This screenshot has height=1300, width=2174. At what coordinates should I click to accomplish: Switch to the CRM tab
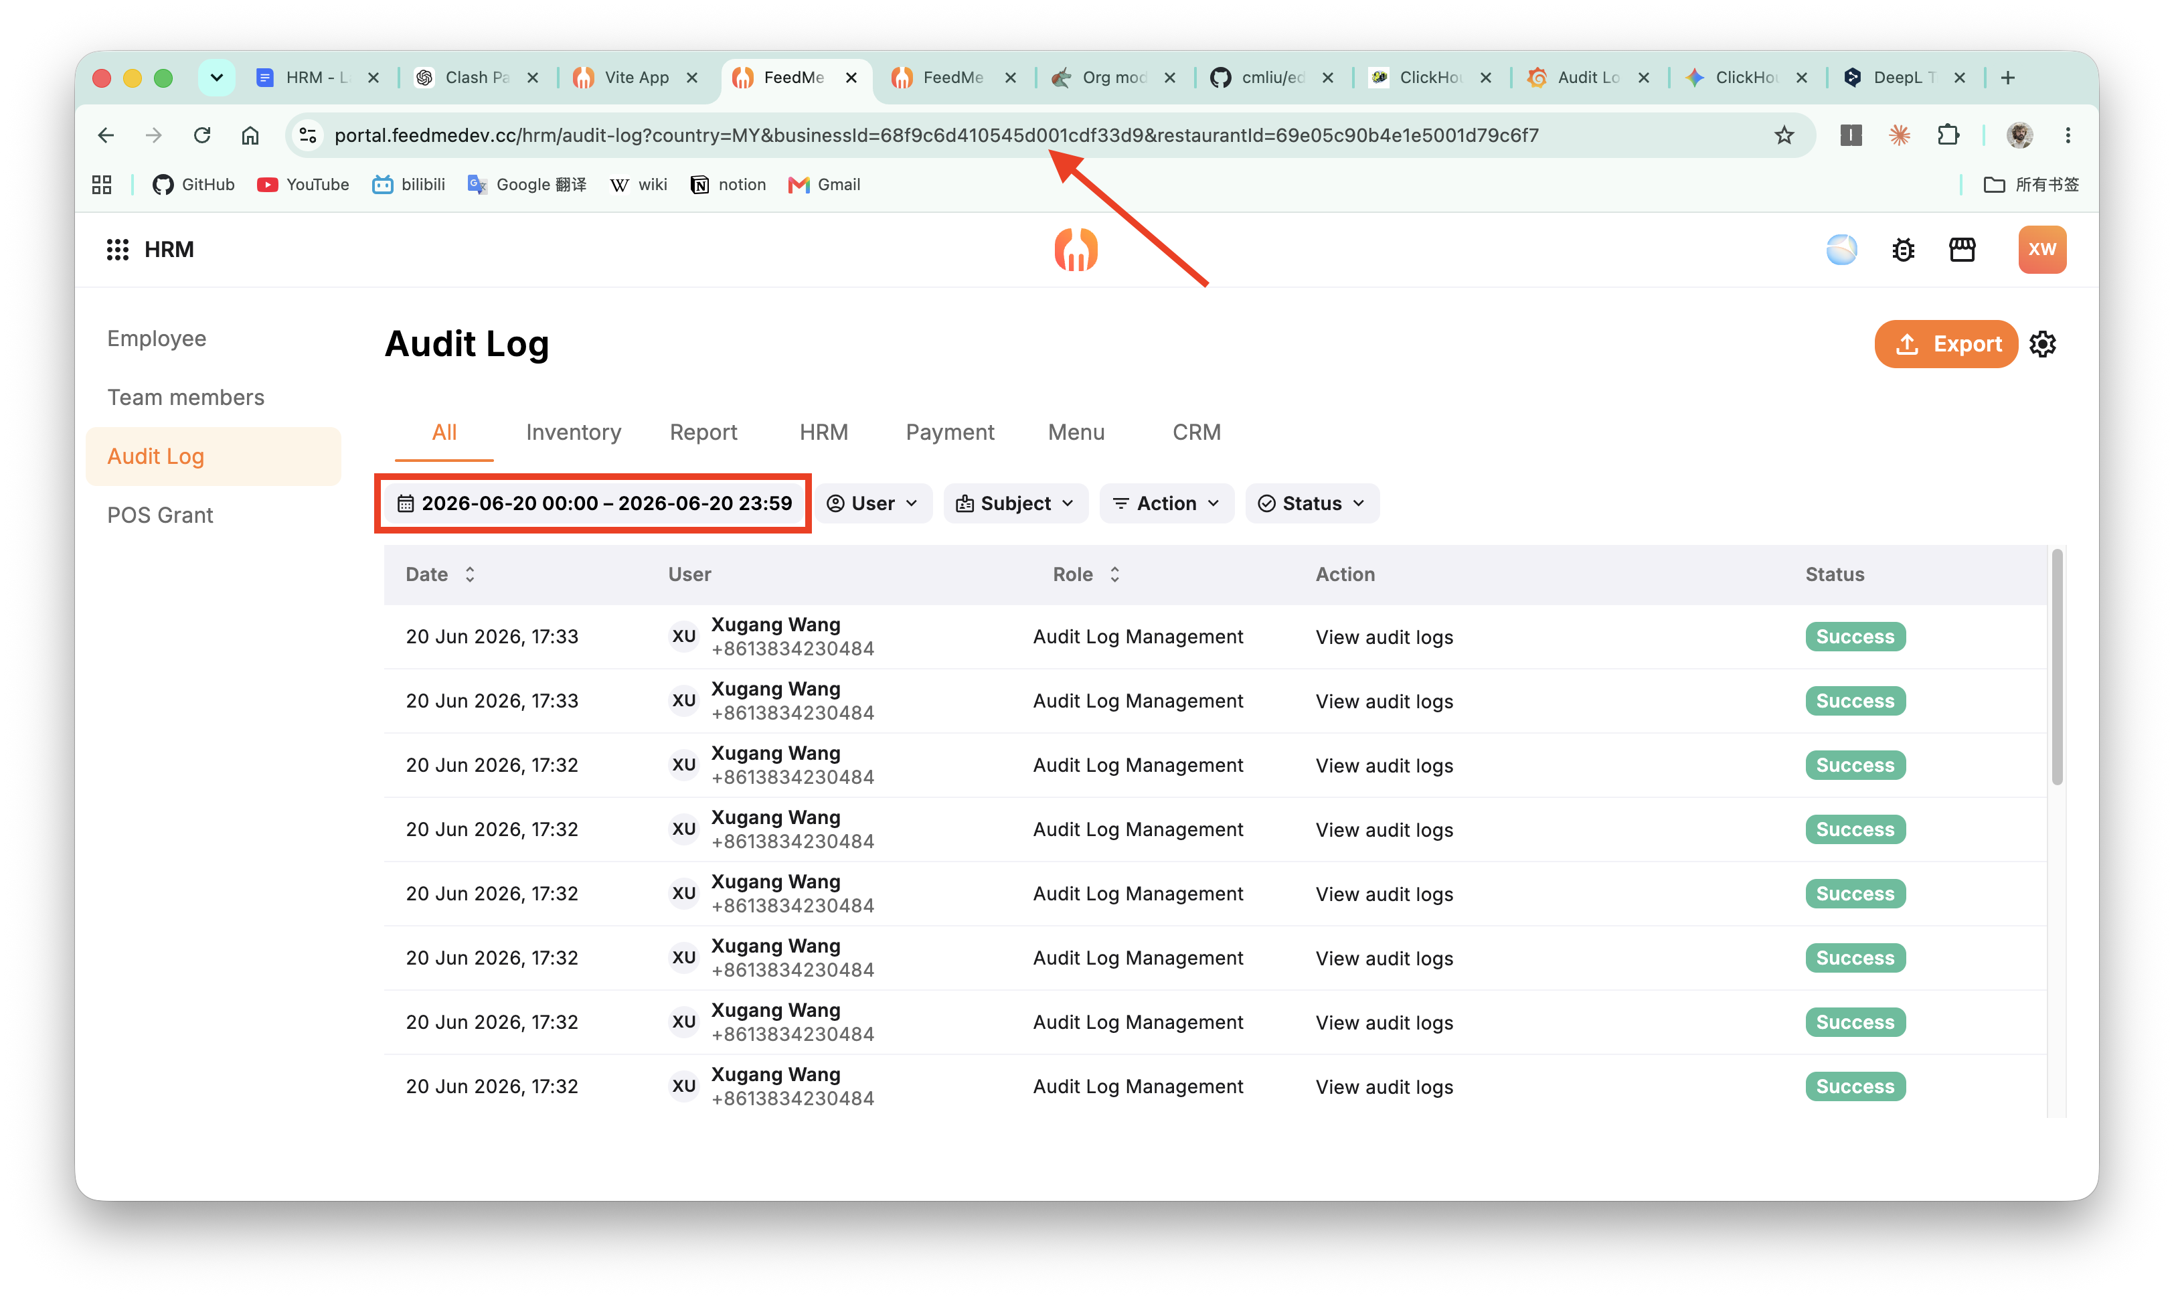point(1197,432)
